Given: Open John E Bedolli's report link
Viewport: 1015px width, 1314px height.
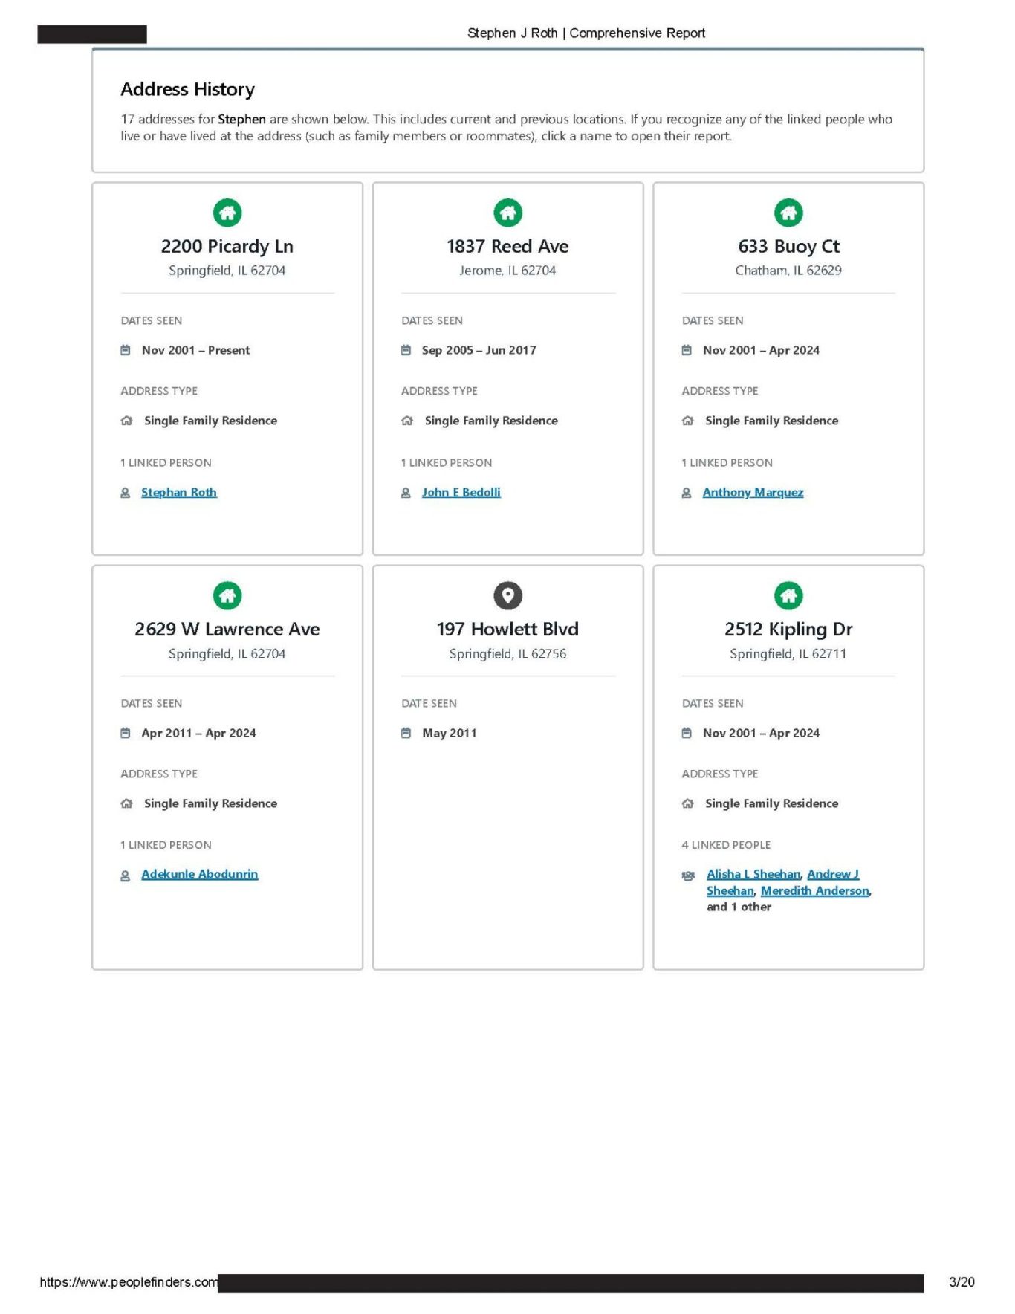Looking at the screenshot, I should [x=461, y=492].
